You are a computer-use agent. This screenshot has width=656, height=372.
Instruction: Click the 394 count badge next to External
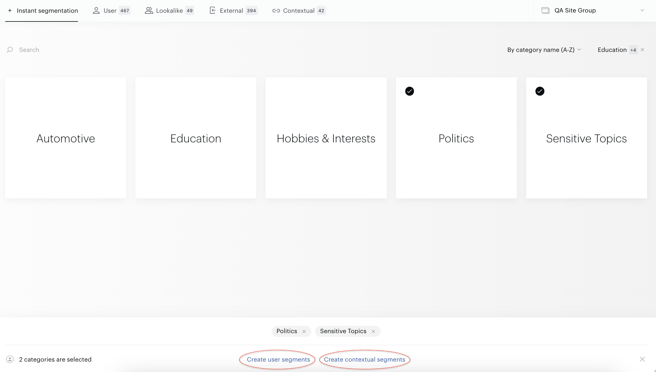tap(251, 11)
